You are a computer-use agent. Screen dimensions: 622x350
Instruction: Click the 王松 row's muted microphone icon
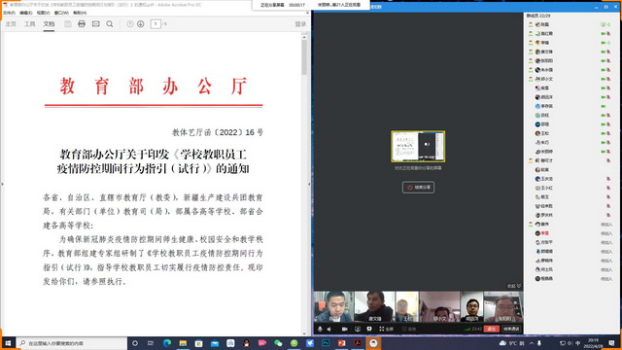[608, 133]
